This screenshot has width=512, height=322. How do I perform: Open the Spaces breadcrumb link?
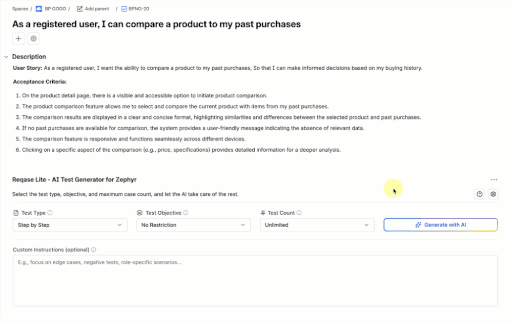pyautogui.click(x=20, y=9)
